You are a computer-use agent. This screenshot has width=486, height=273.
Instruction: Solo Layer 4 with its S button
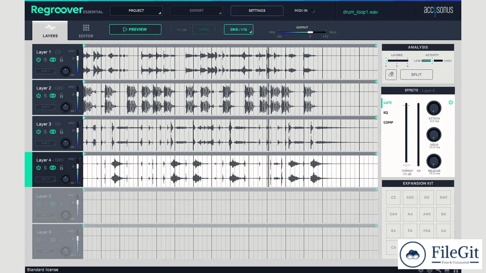[45, 168]
